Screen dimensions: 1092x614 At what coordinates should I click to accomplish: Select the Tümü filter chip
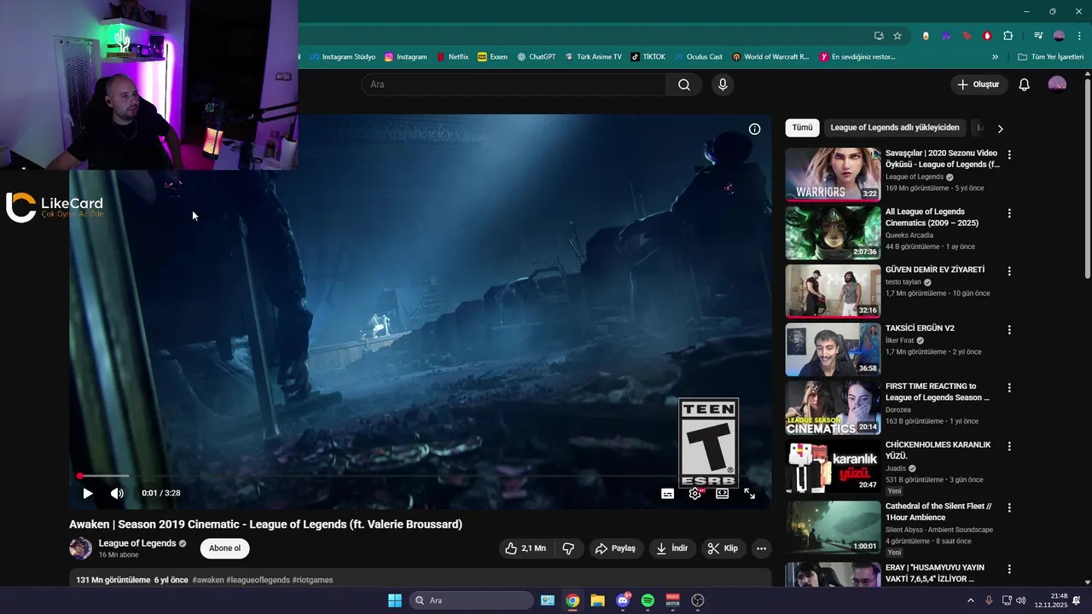802,128
